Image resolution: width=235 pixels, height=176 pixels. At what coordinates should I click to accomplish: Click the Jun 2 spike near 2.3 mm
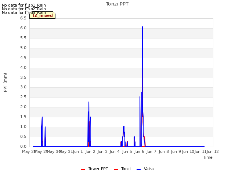[89, 102]
